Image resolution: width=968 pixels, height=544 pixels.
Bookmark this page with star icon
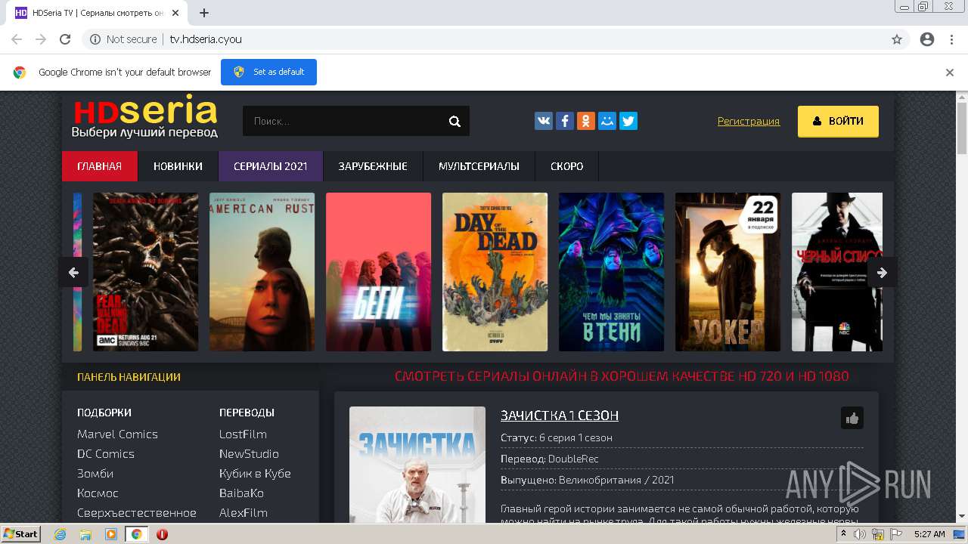click(x=897, y=39)
